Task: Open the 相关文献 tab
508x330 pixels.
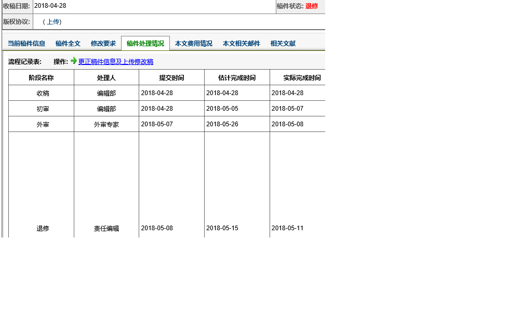Action: tap(283, 44)
